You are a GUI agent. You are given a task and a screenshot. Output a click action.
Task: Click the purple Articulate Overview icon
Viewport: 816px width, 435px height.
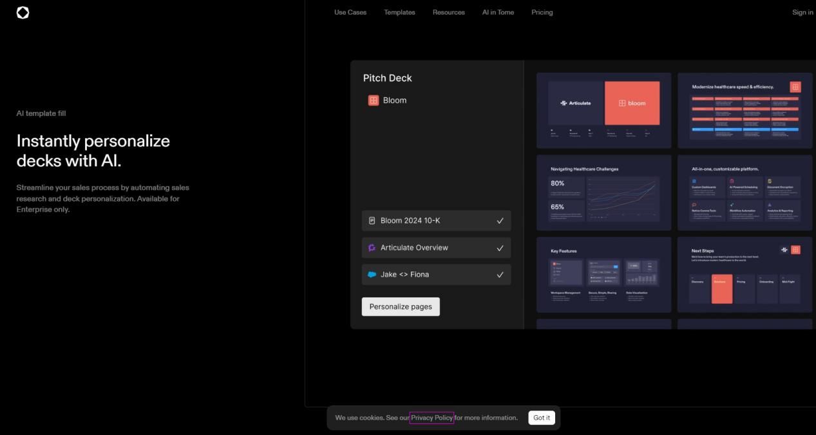[x=372, y=248]
